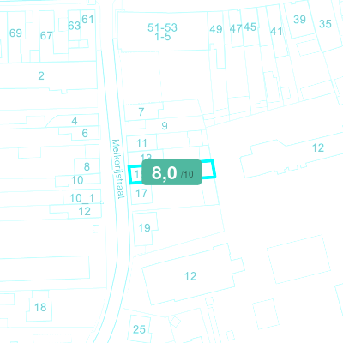This screenshot has width=343, height=343.
Task: Select parcel number 25
Action: click(x=139, y=329)
